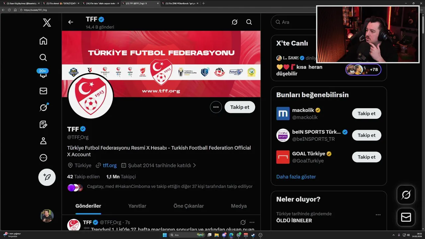Expand Şubat 2014 join date chevron
Screen dimensions: 425x239
(x=195, y=165)
